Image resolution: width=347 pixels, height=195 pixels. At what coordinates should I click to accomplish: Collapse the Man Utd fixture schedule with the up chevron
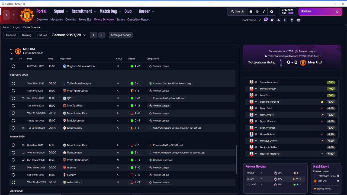tap(11, 50)
